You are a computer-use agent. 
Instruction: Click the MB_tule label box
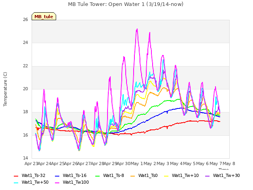point(44,16)
